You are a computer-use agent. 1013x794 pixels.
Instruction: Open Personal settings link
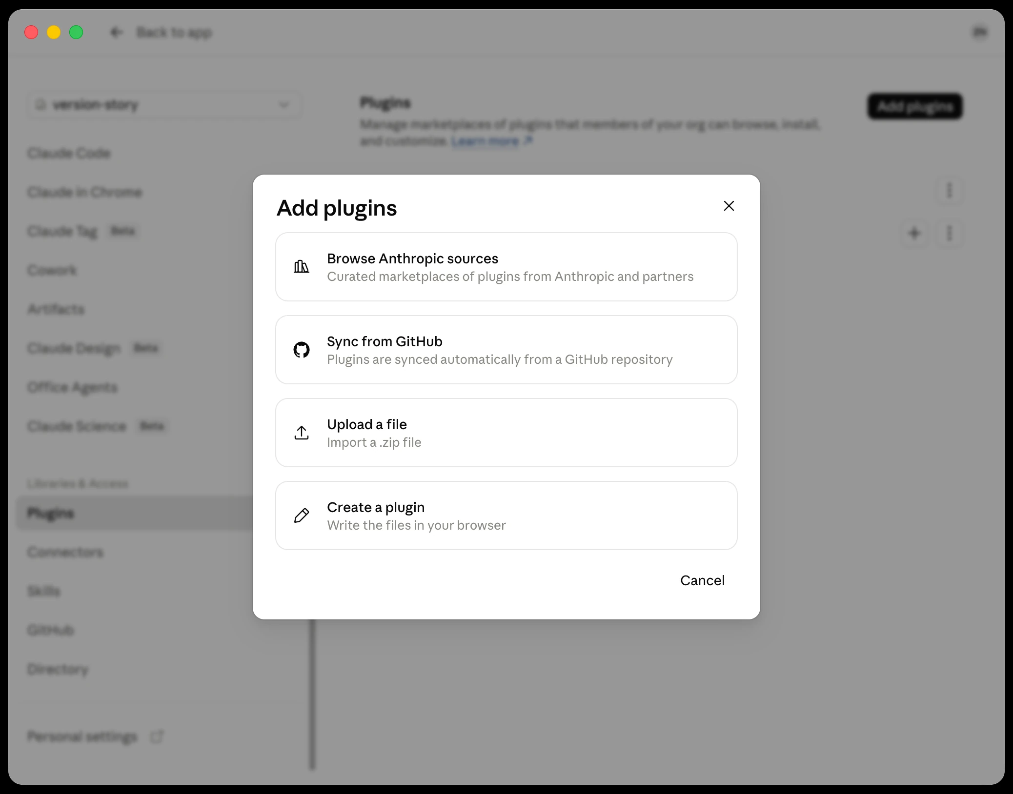coord(82,736)
